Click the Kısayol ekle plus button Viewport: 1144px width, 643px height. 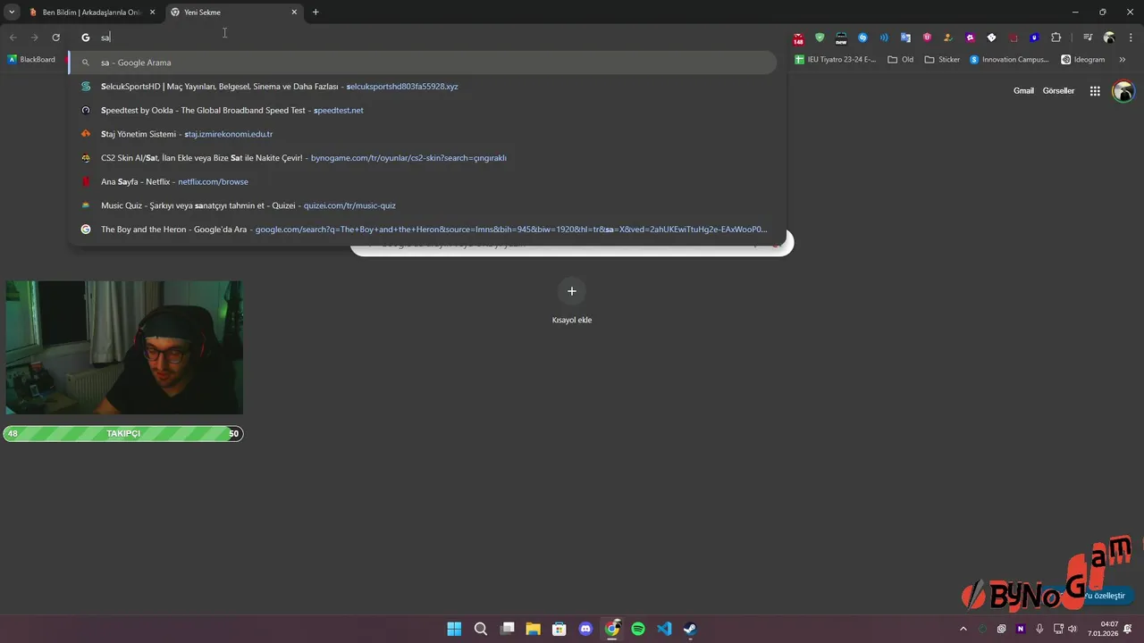pos(572,291)
